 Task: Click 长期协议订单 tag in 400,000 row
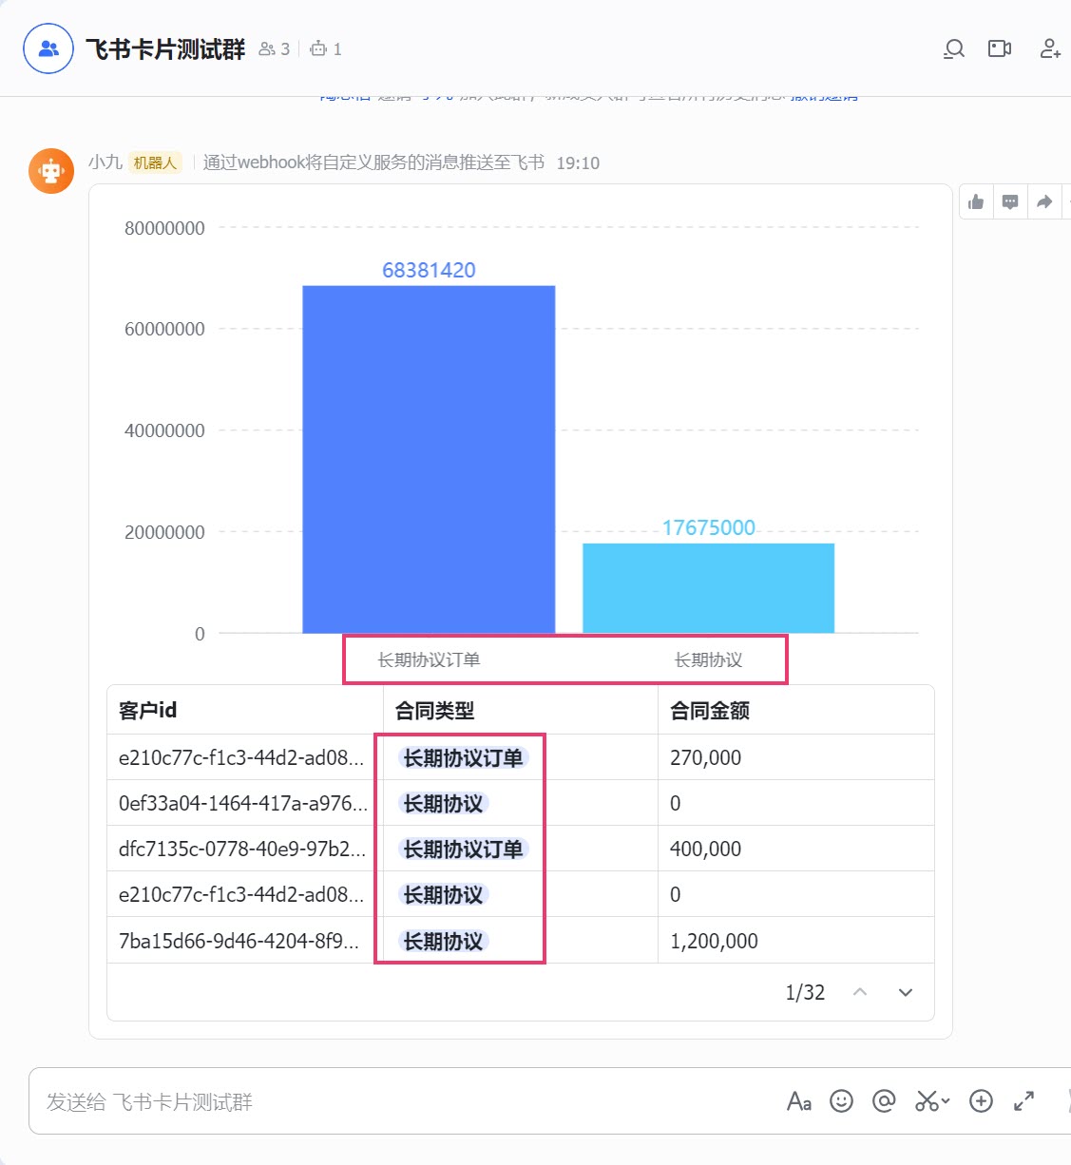(x=463, y=849)
